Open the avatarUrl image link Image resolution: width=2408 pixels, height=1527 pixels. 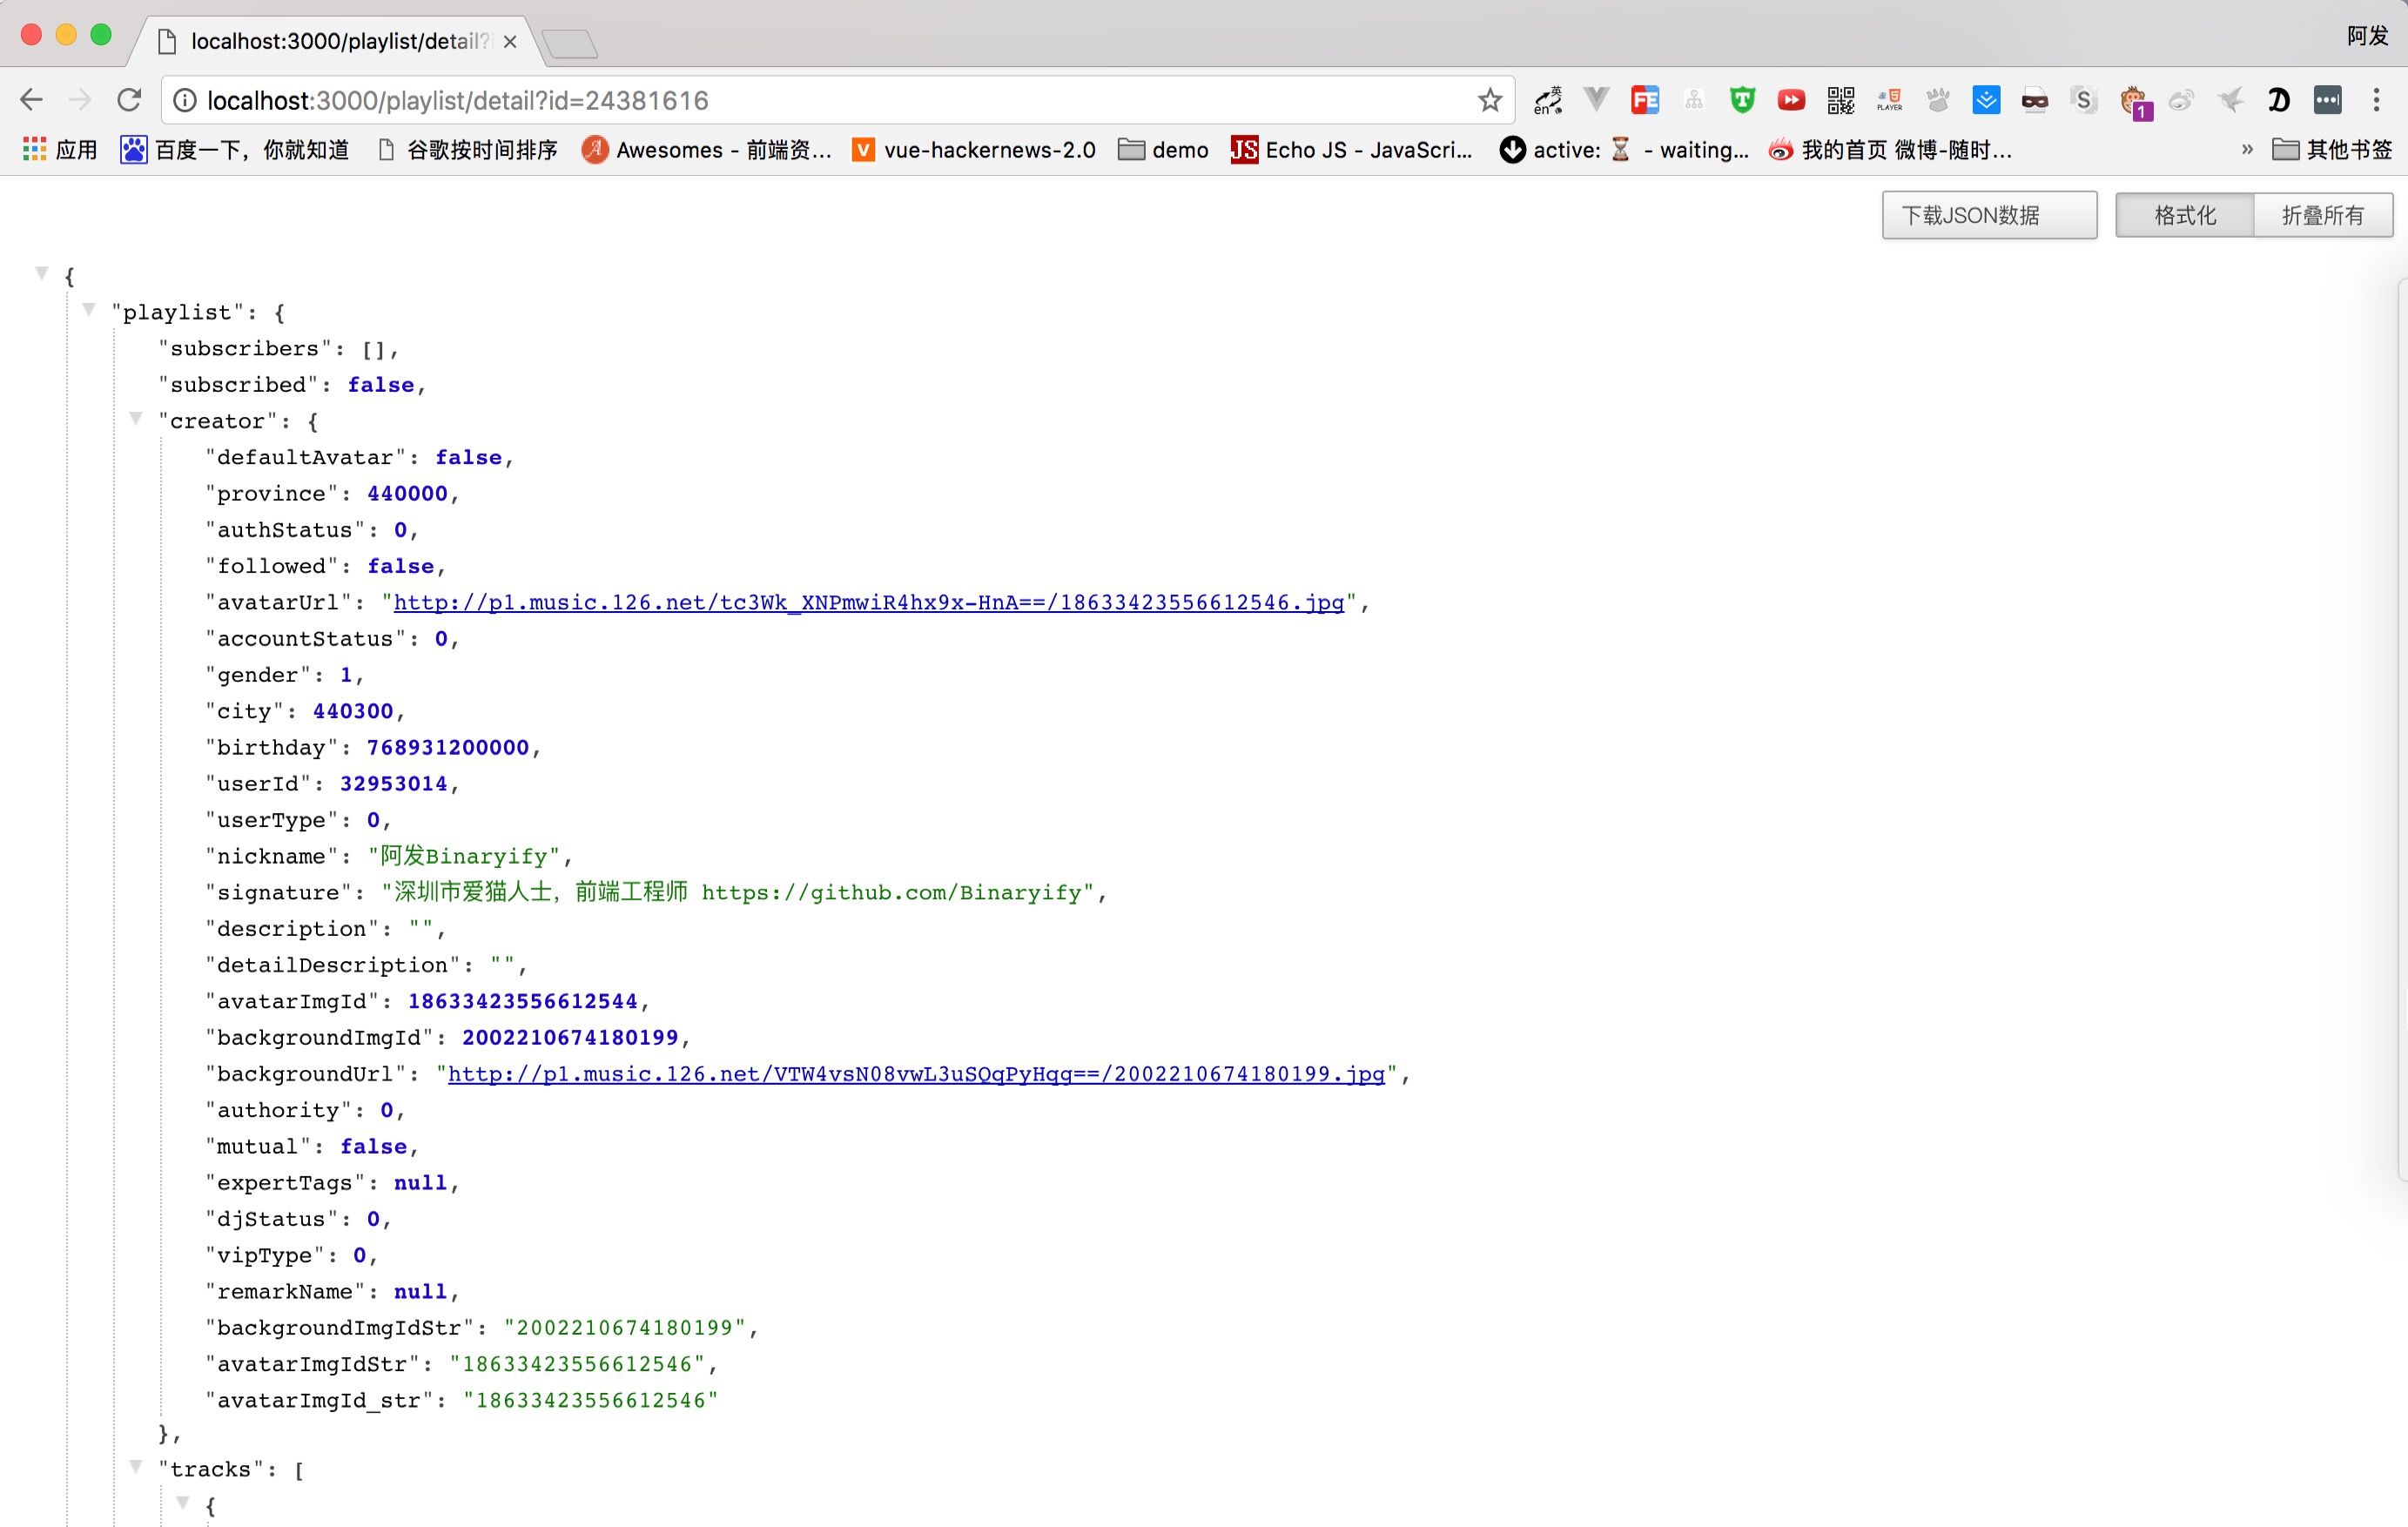click(x=868, y=602)
